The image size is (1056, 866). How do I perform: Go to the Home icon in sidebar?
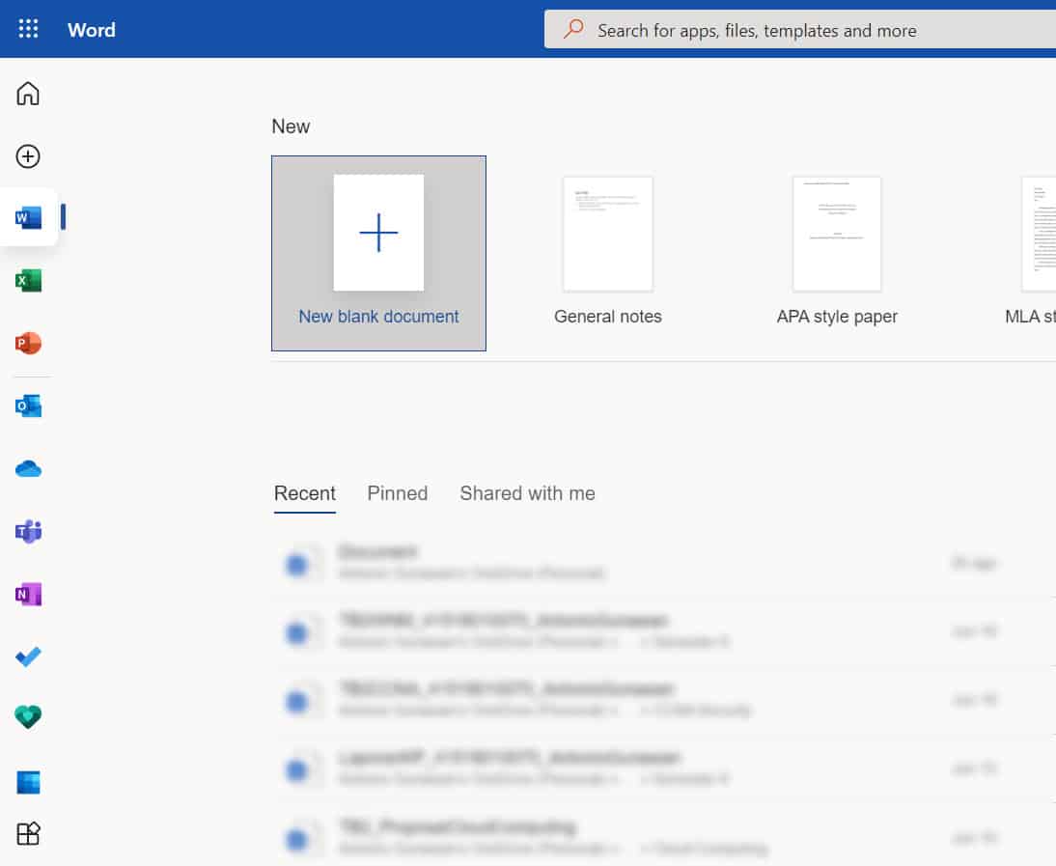[28, 94]
